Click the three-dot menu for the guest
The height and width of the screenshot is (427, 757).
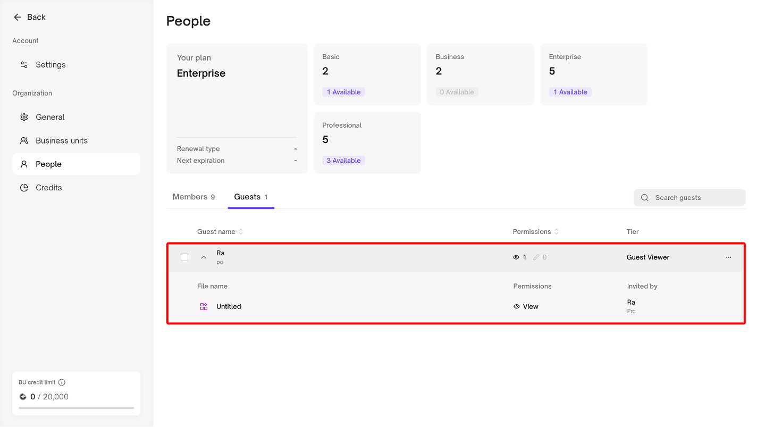tap(728, 257)
